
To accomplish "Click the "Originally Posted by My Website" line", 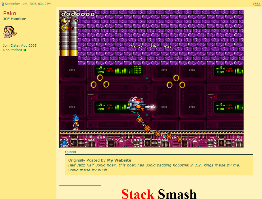I will tap(100, 160).
